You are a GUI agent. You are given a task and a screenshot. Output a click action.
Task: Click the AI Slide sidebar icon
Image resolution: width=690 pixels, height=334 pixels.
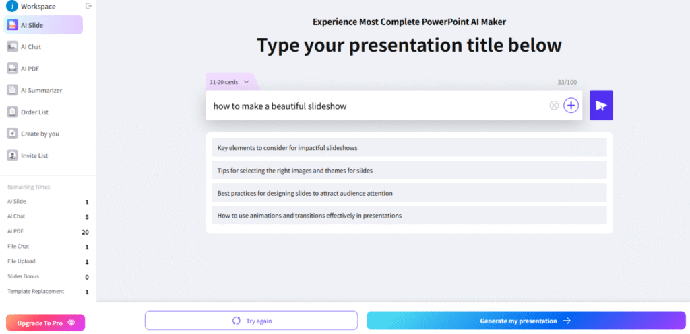[x=12, y=25]
